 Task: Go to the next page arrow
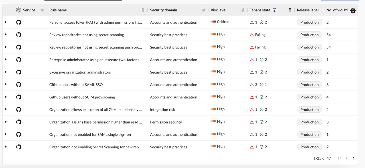click(x=354, y=158)
